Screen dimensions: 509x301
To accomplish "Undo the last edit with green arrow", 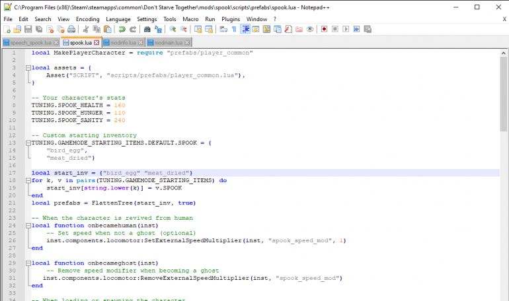I will (x=122, y=30).
